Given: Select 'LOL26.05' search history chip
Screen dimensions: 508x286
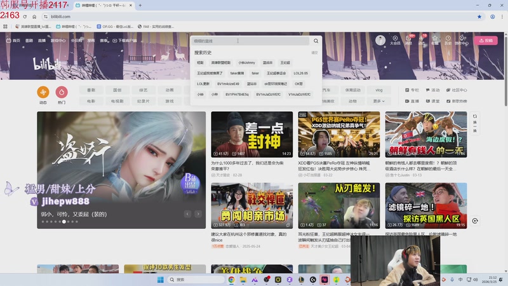Looking at the screenshot, I should [300, 73].
